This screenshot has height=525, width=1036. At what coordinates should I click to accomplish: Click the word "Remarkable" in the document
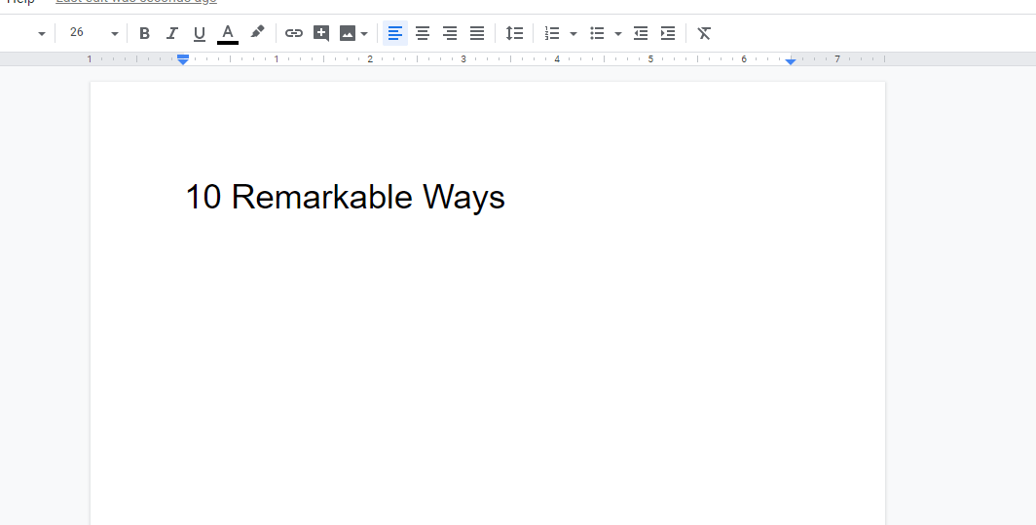(321, 197)
